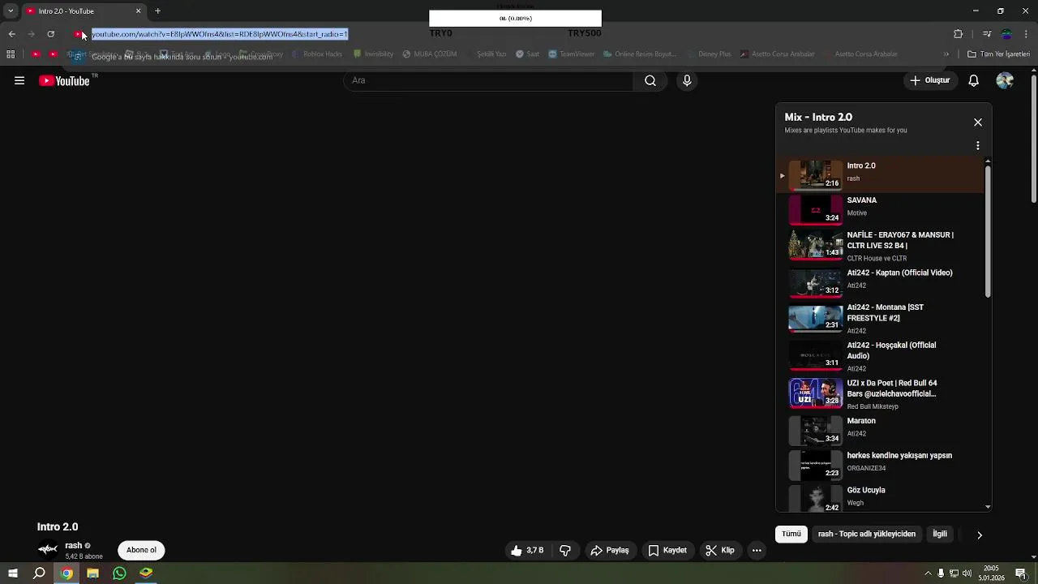Open the Windows Start menu
This screenshot has width=1038, height=584.
click(x=12, y=573)
